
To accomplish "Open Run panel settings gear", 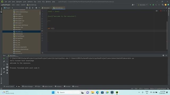I will [163, 55].
